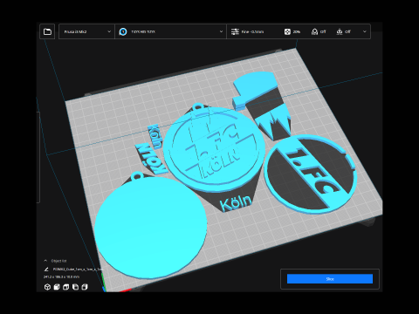Screen dimensions: 419x314
Task: Click the model dimensions text
Action: coord(61,277)
